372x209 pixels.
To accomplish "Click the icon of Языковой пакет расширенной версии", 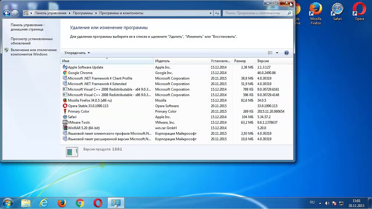I will pos(65,139).
